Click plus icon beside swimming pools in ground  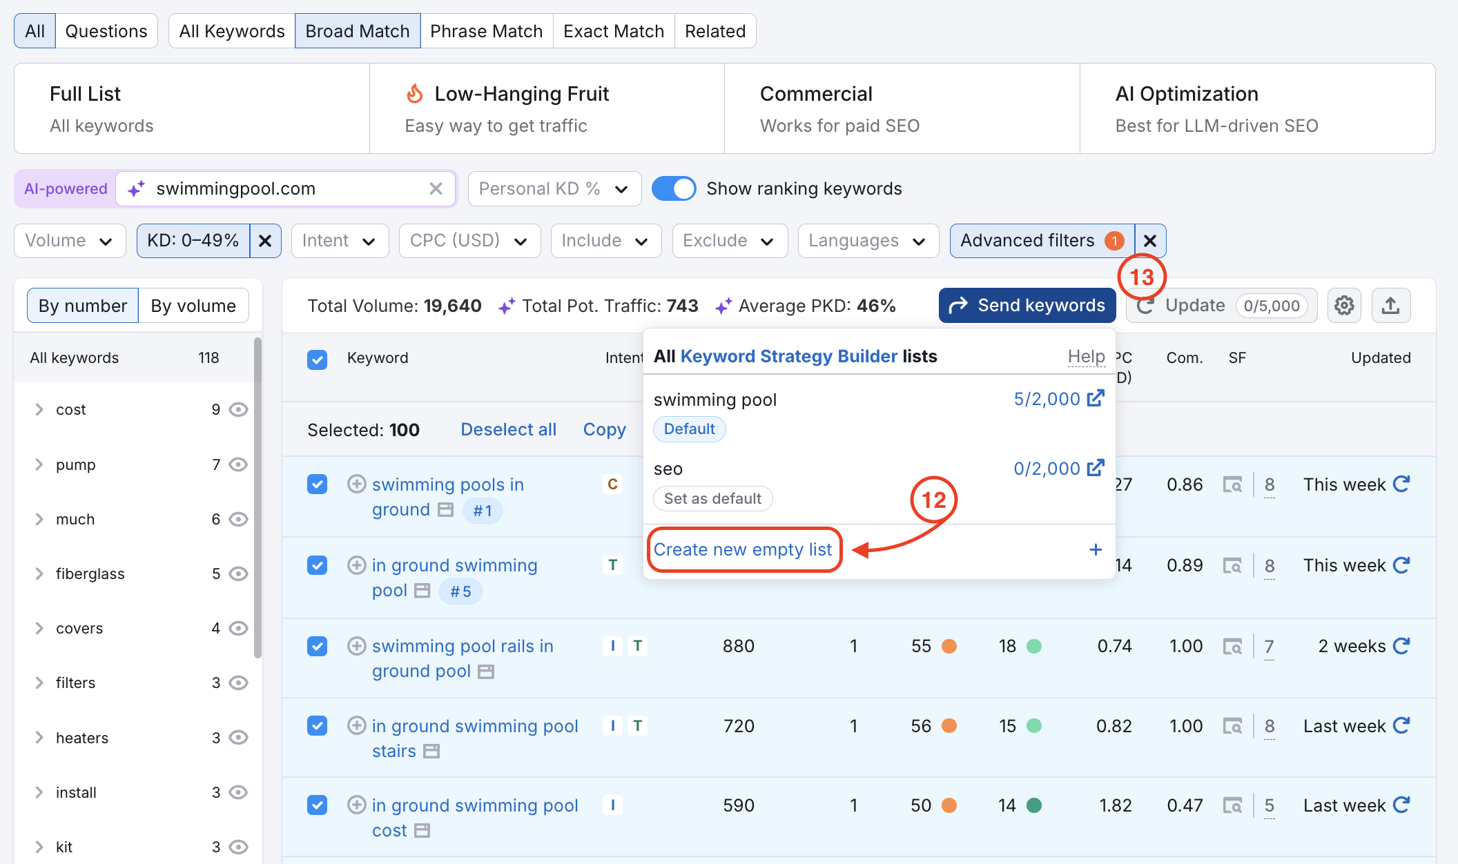coord(356,484)
